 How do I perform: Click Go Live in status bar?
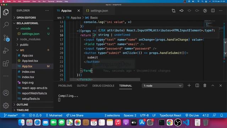click(x=192, y=115)
